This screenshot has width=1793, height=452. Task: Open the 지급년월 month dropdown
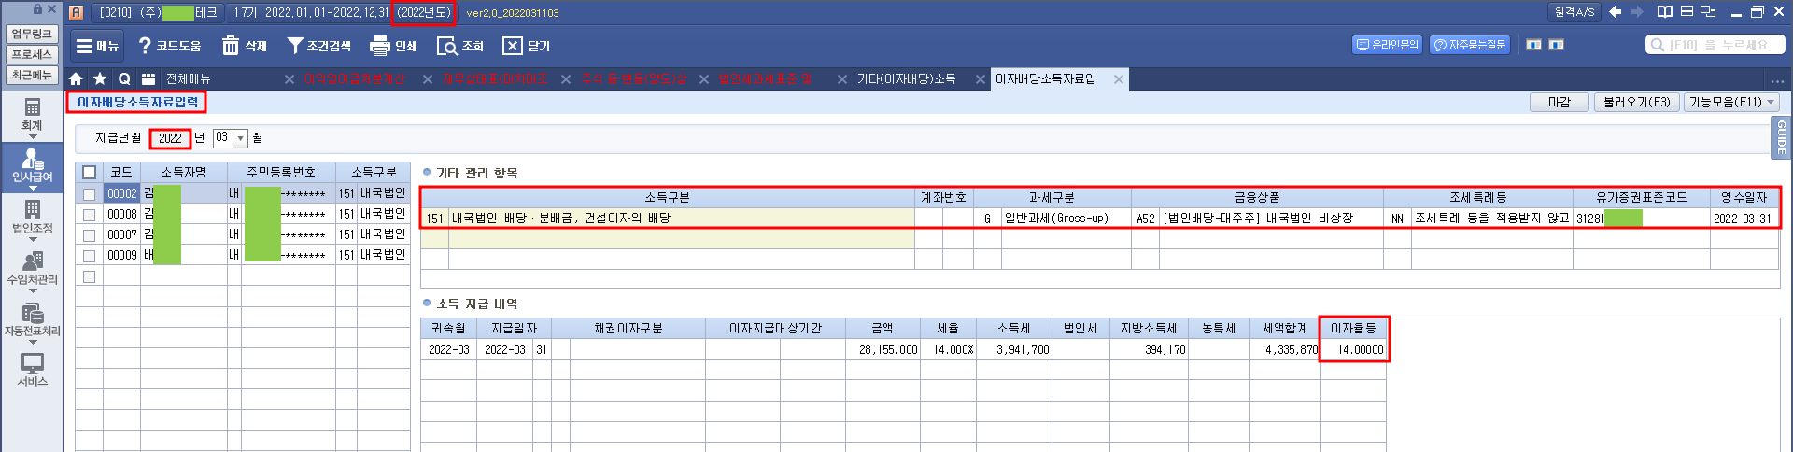(240, 138)
